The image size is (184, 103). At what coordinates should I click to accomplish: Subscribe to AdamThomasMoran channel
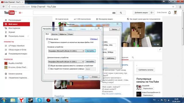tap(148, 95)
